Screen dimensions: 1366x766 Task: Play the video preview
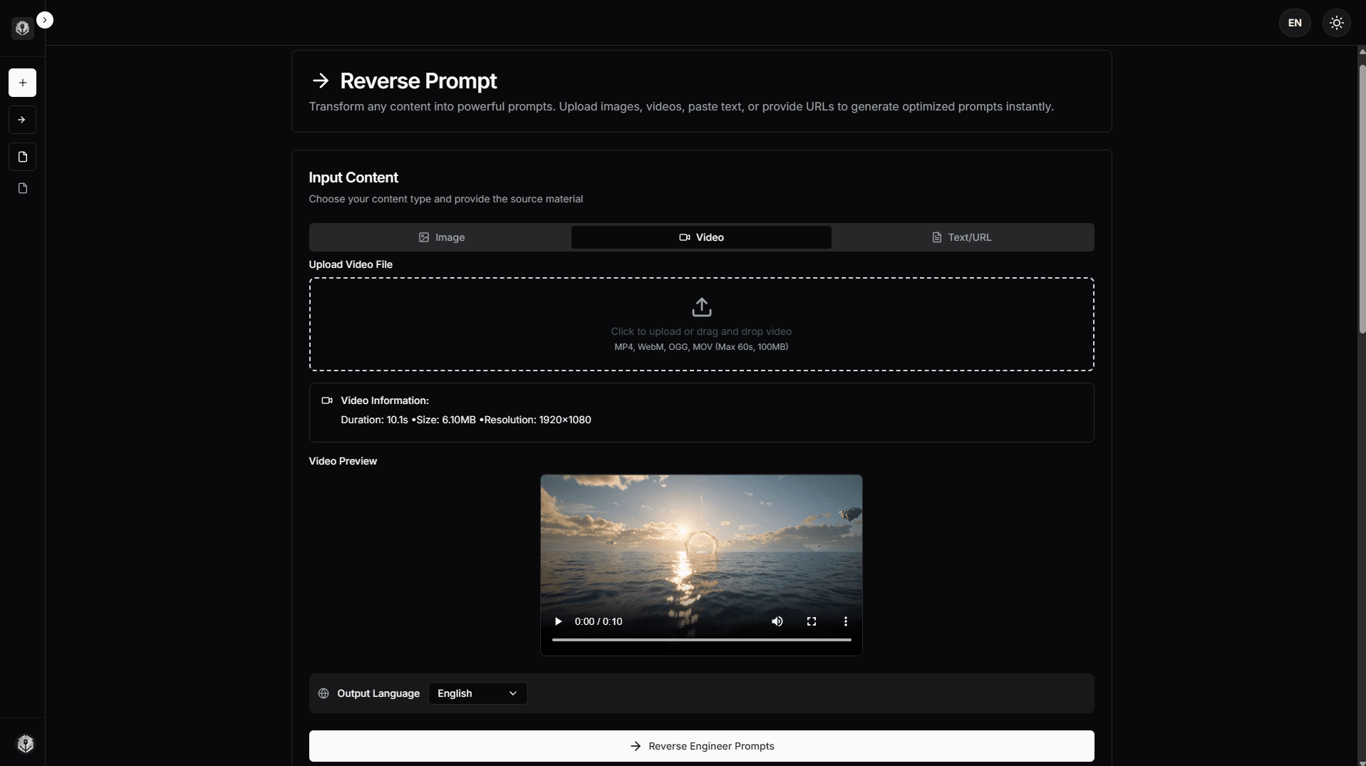(x=558, y=621)
